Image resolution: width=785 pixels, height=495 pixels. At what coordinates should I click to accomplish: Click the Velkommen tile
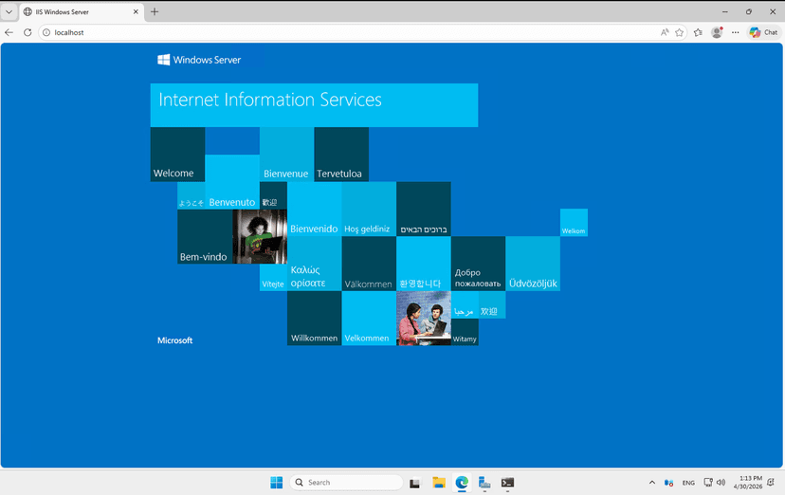[369, 319]
